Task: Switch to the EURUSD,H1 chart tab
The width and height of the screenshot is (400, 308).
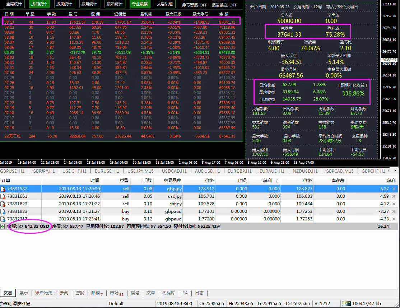Action: 107,171
